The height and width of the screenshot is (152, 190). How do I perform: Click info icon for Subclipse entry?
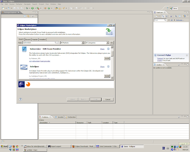coord(108,66)
